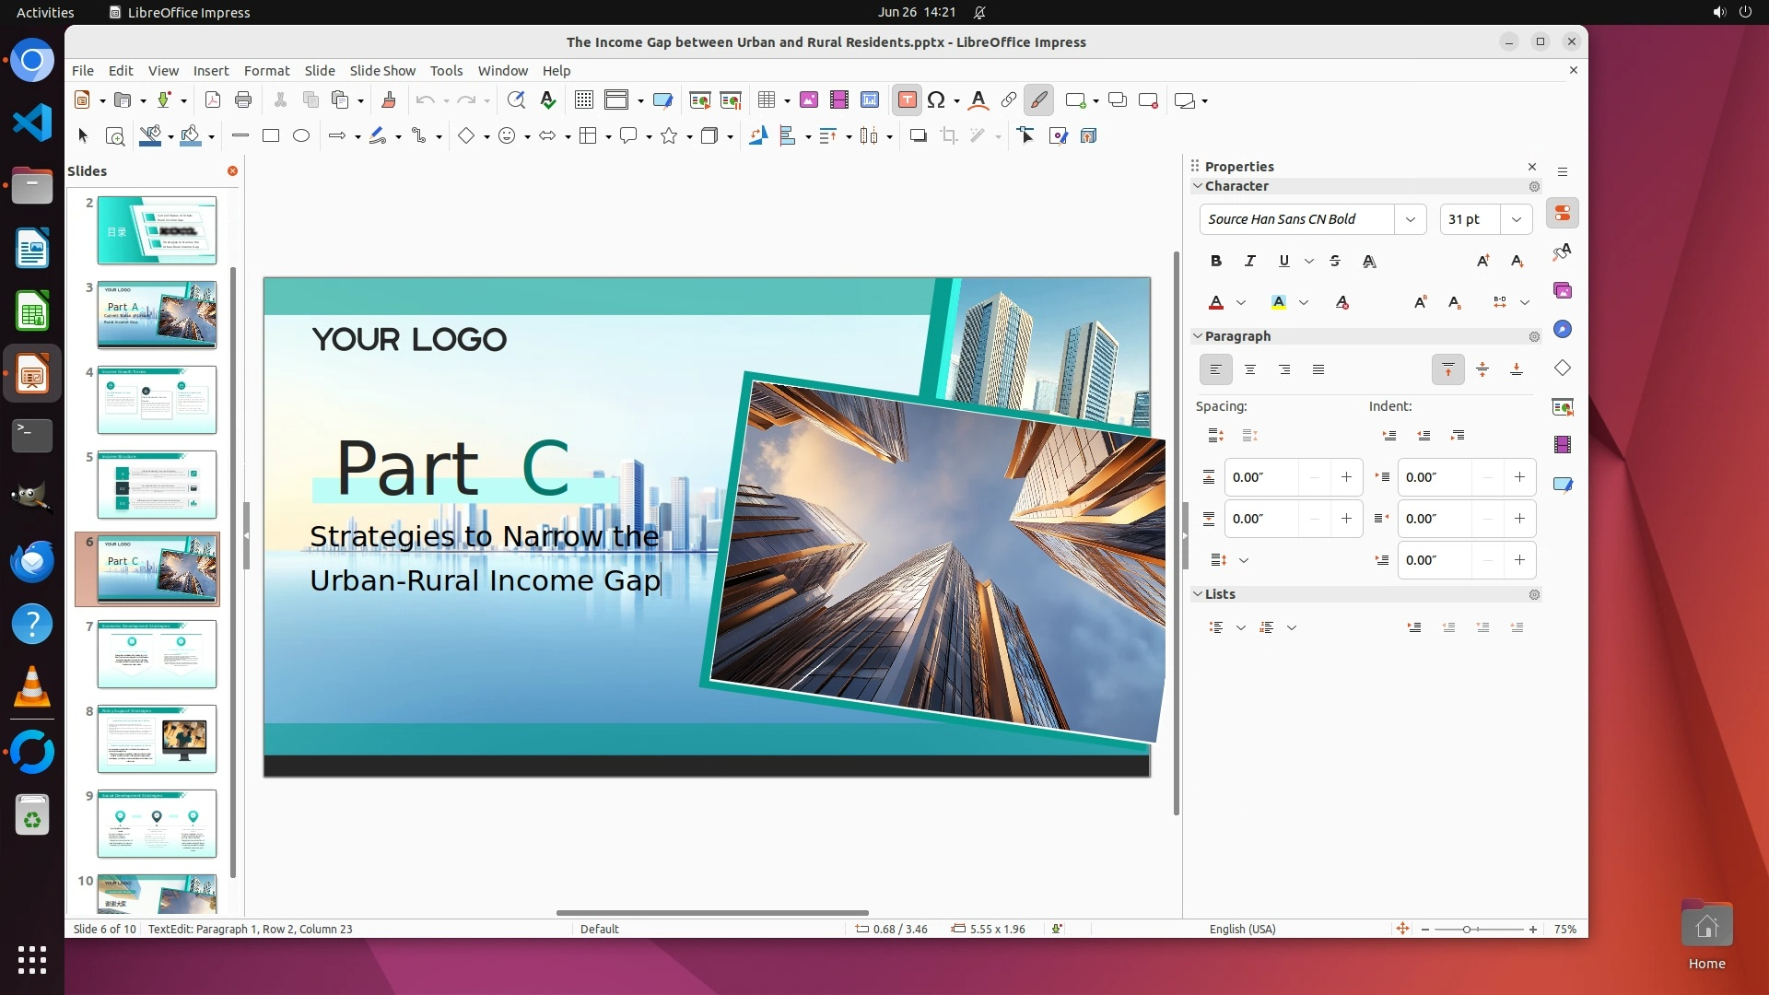Collapse the Paragraph section

1198,336
